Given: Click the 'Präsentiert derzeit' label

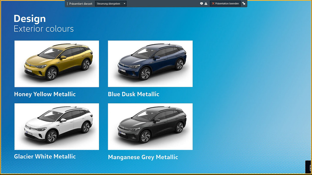Looking at the screenshot, I should pos(81,3).
